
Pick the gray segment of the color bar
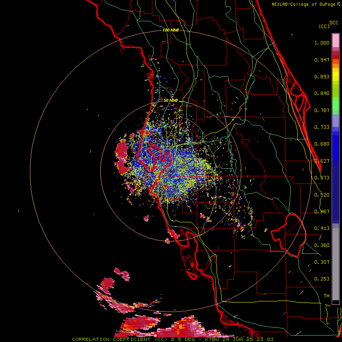[336, 264]
